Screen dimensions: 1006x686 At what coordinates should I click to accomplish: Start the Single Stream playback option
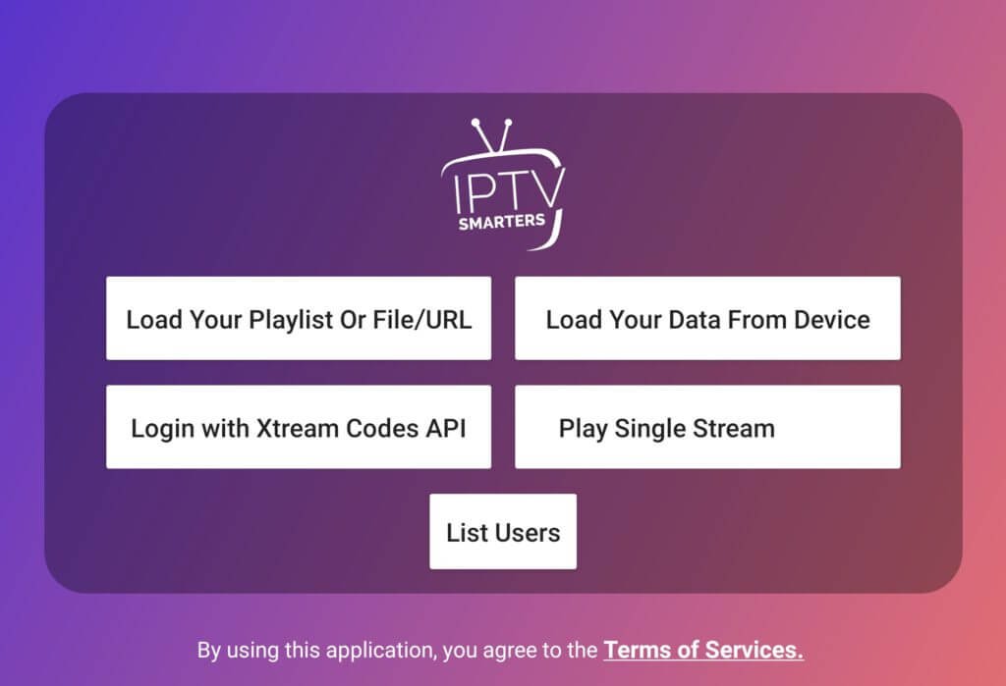tap(707, 427)
